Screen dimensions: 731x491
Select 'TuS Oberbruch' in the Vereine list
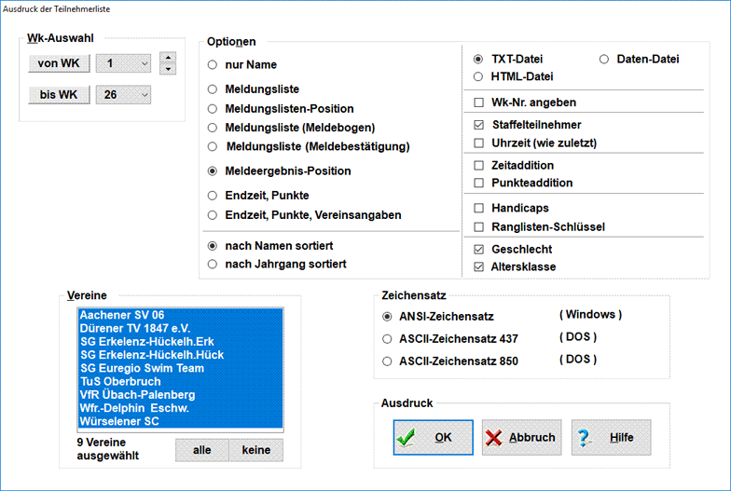(120, 381)
